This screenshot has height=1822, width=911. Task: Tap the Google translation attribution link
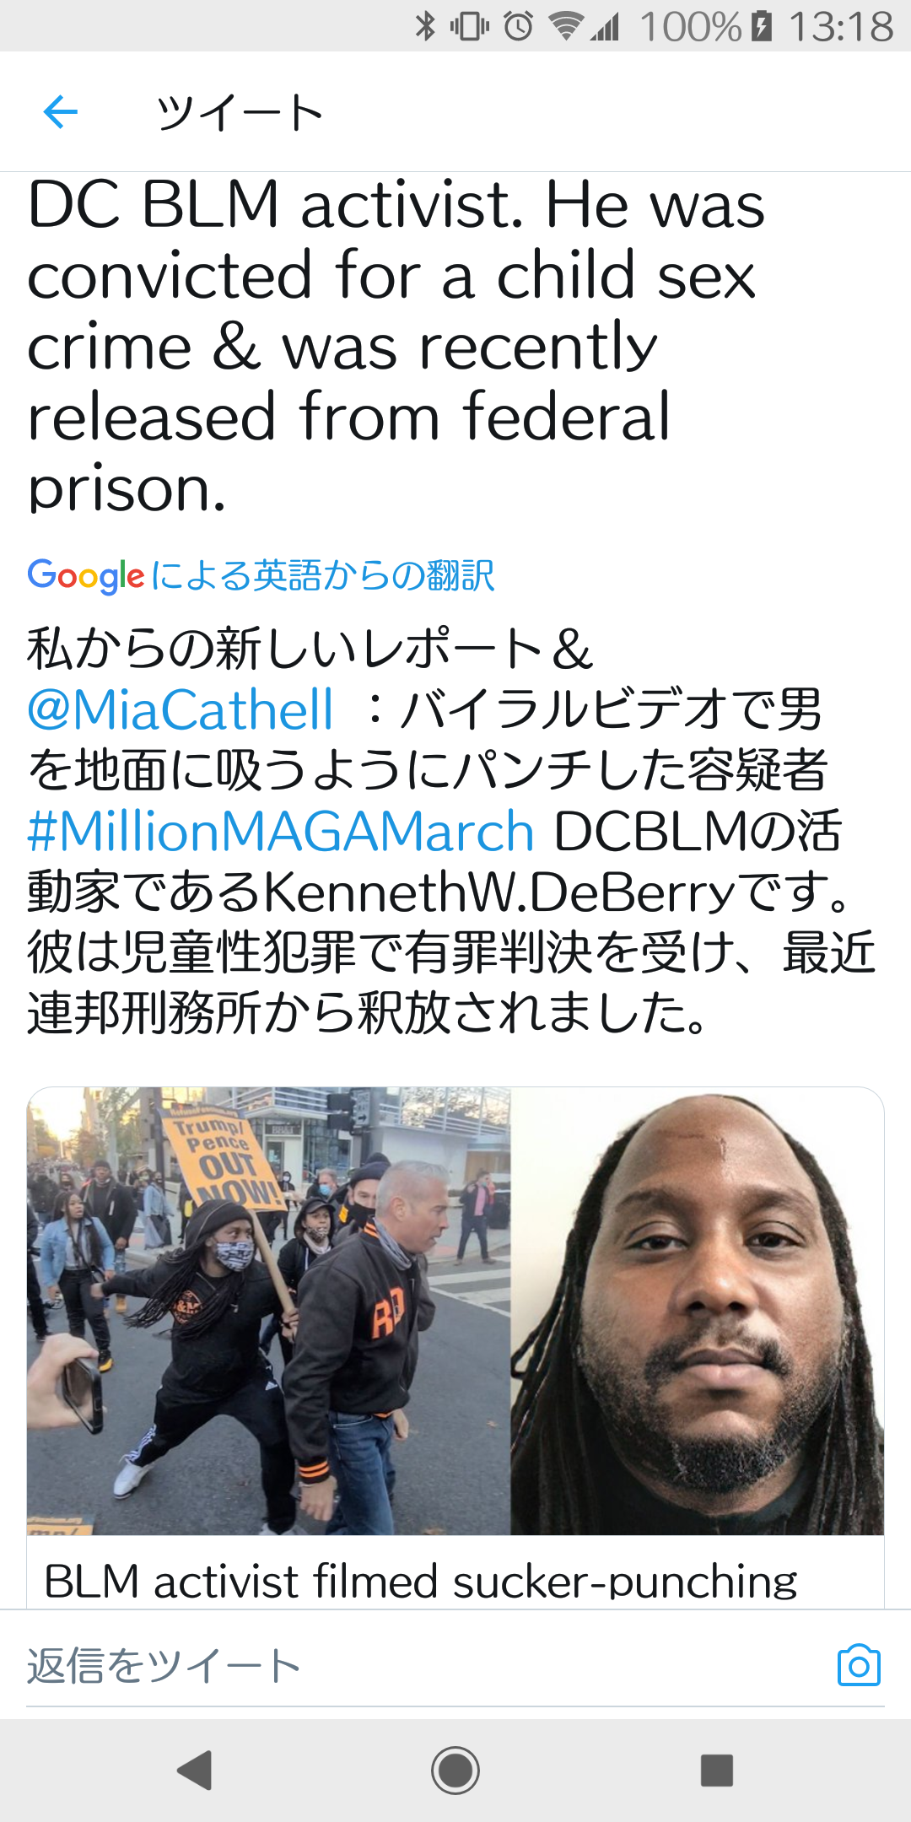(x=261, y=575)
